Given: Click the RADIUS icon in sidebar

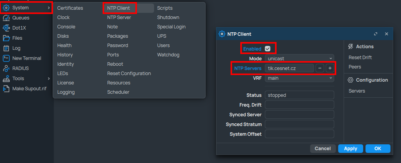Looking at the screenshot, I should (6, 68).
